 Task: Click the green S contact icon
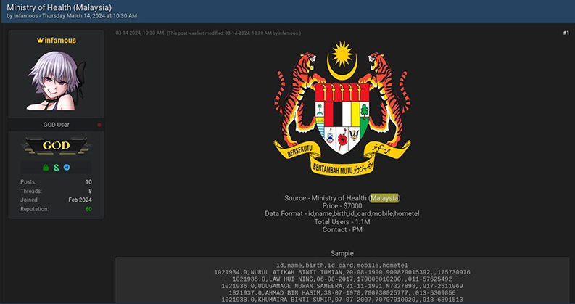coord(56,168)
